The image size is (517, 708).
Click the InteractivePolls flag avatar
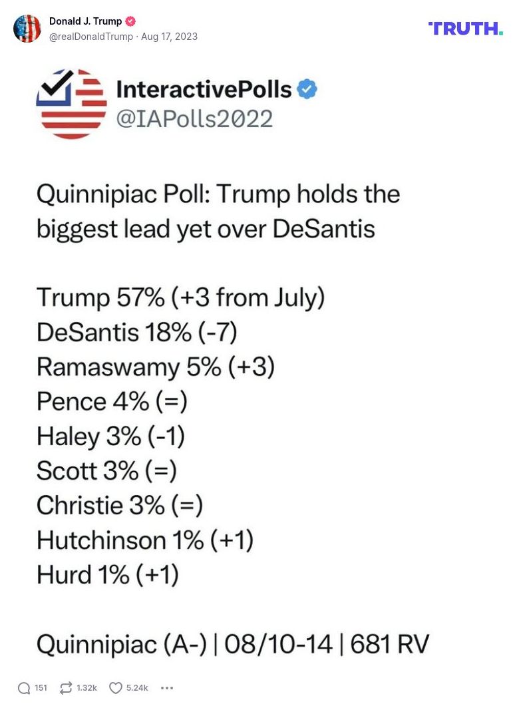72,104
